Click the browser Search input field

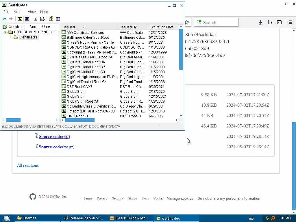[216, 23]
